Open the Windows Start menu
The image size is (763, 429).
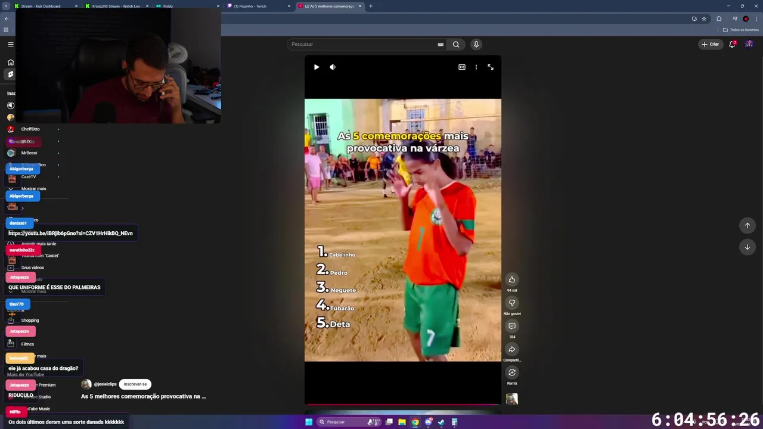tap(309, 422)
